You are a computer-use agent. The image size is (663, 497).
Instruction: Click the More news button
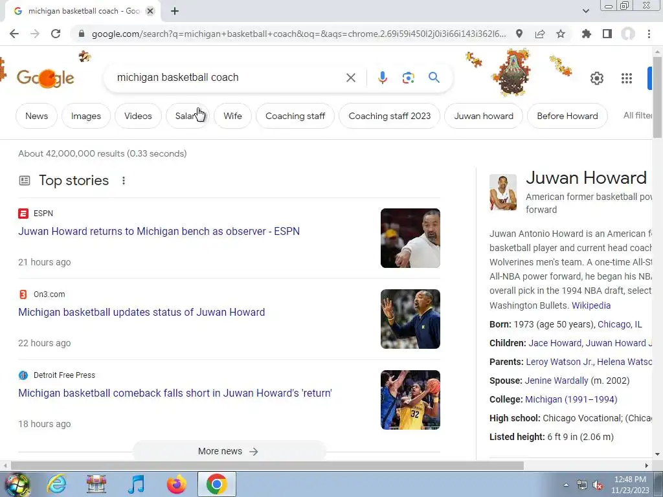229,451
